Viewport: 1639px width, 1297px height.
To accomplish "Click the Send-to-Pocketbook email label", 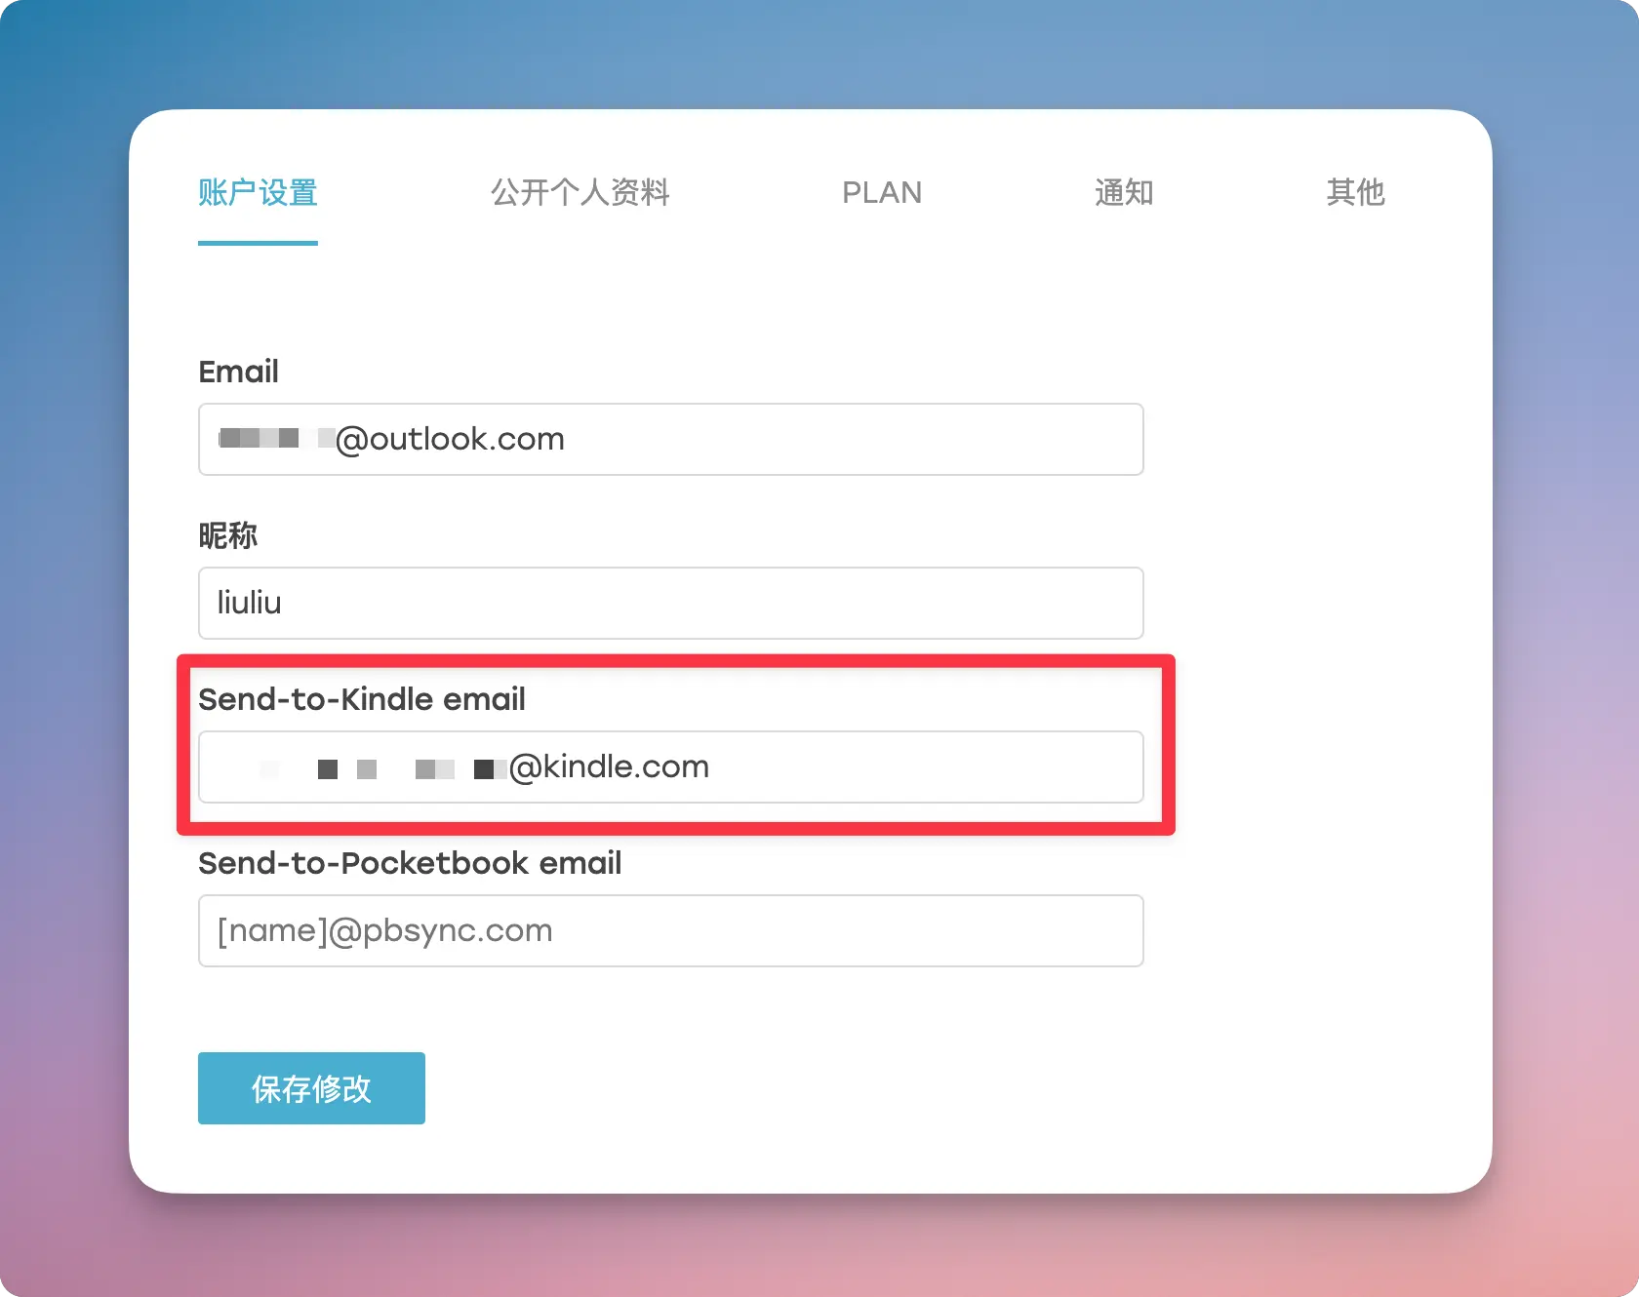I will (410, 863).
